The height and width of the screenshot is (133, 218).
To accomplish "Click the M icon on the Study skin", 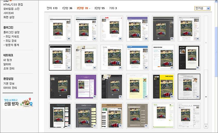I will [x=95, y=126].
